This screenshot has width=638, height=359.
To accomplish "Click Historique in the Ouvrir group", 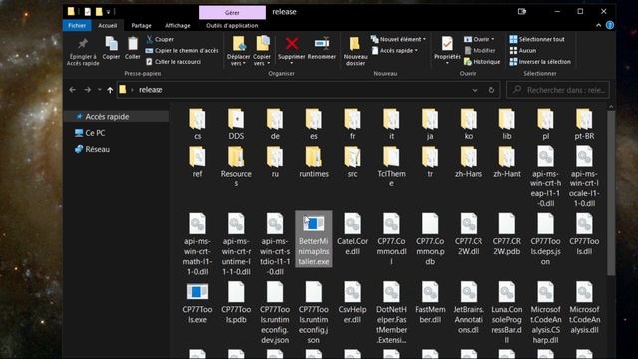I will [482, 62].
